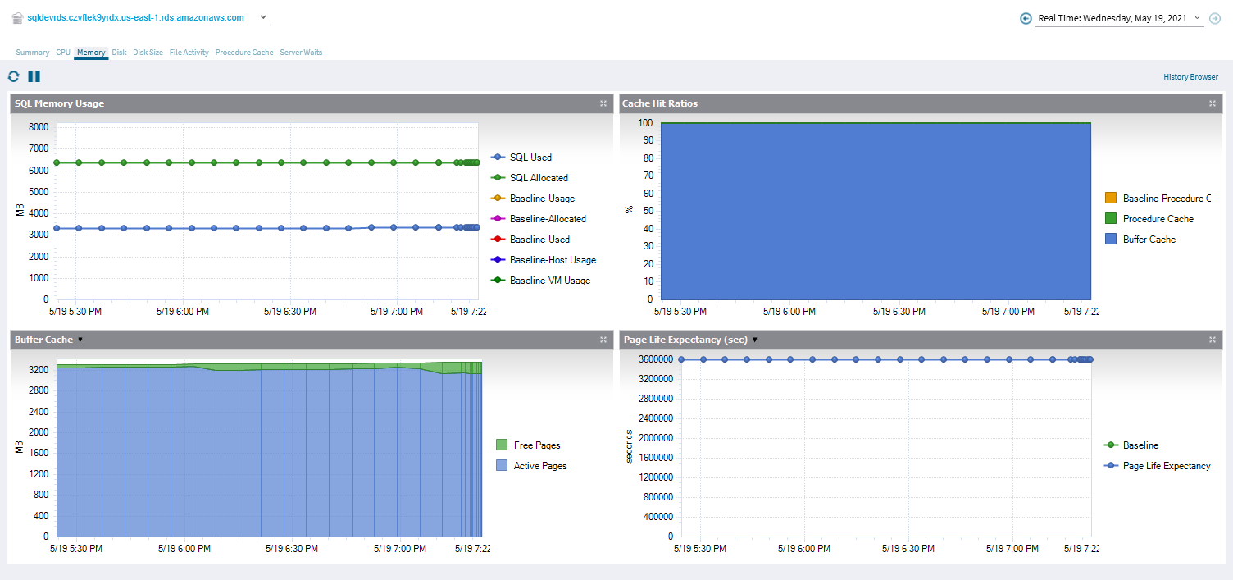Maximize the Buffer Cache panel
Image resolution: width=1233 pixels, height=580 pixels.
click(x=603, y=340)
